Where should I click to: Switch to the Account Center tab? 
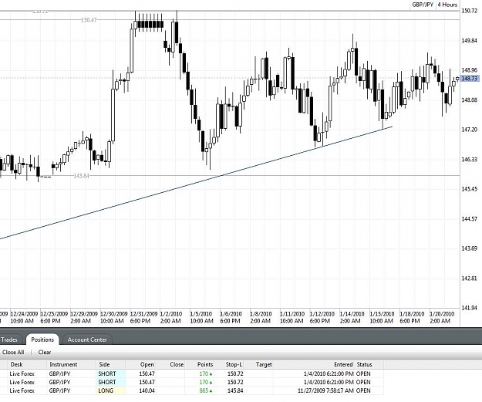point(87,340)
